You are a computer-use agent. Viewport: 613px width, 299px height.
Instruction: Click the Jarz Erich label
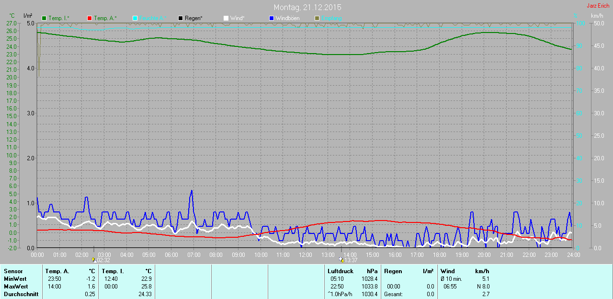[598, 6]
